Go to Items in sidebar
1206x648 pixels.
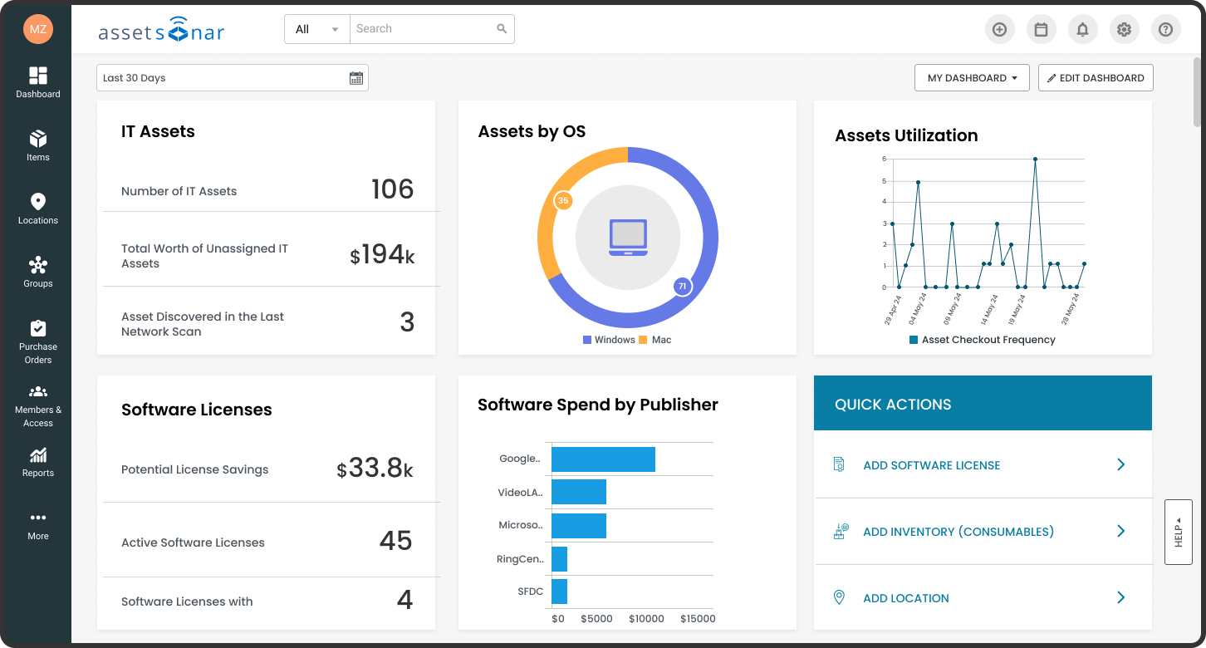point(38,145)
